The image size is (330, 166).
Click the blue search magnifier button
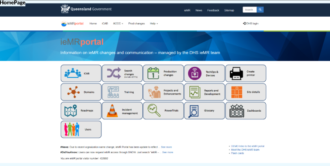click(x=260, y=10)
